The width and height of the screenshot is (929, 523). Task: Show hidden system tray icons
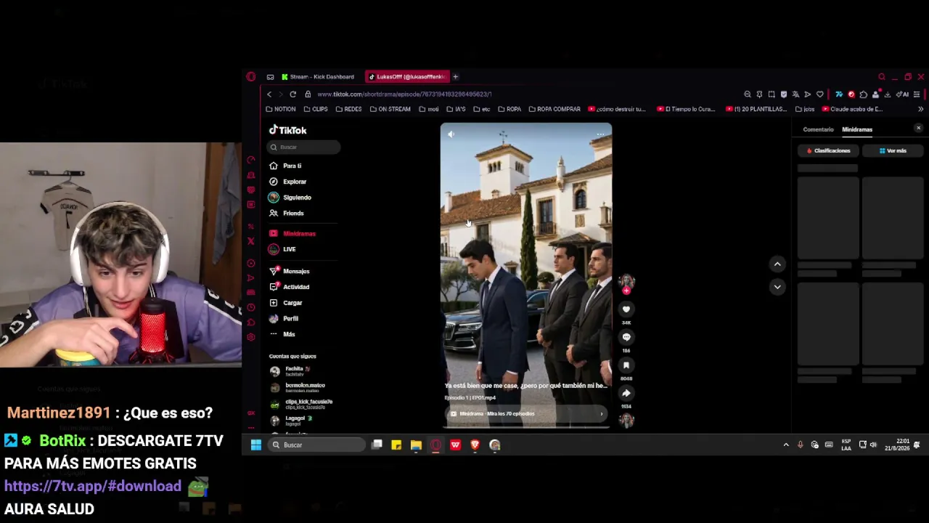(786, 445)
